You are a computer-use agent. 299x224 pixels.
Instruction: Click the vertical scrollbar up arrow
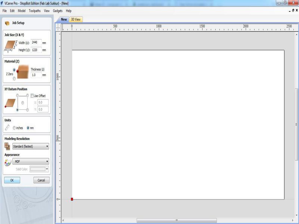pyautogui.click(x=296, y=34)
